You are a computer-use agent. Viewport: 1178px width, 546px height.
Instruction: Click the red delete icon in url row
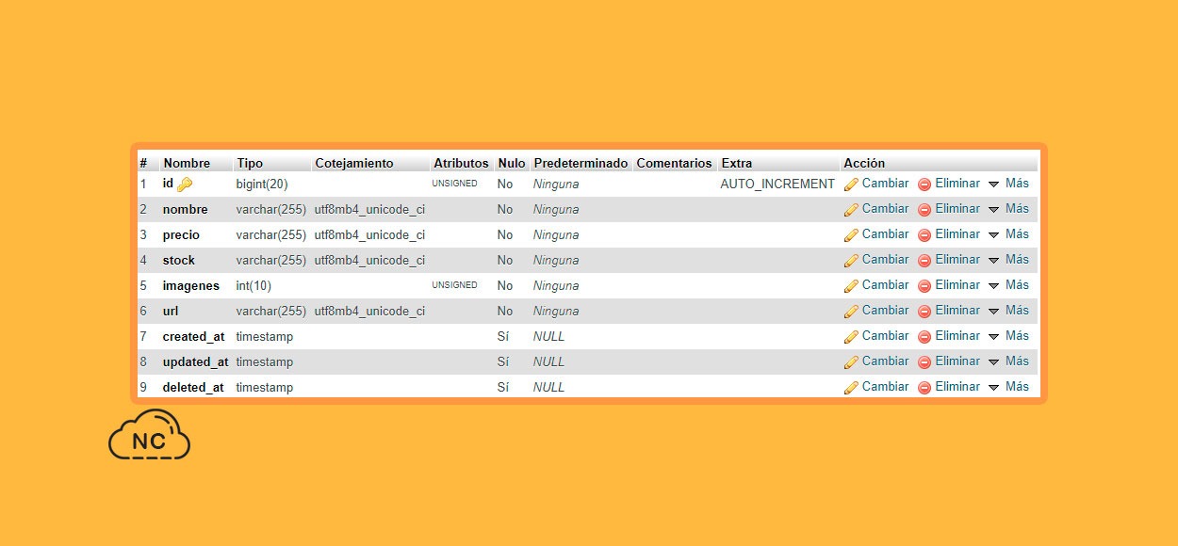pos(924,312)
